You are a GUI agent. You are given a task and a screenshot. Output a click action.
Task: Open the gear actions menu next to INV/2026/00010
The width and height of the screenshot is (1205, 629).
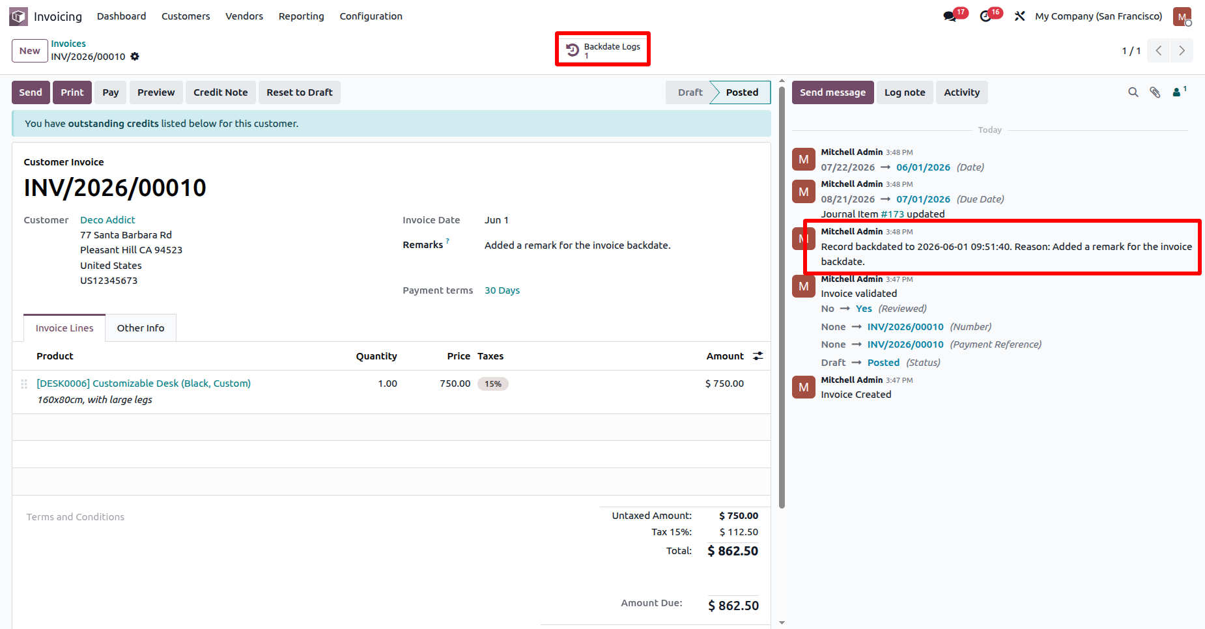point(135,57)
